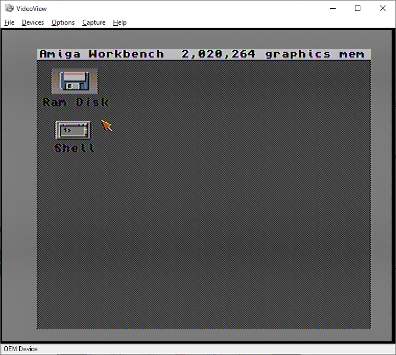Open the Options menu
Viewport: 396px width, 355px height.
63,22
